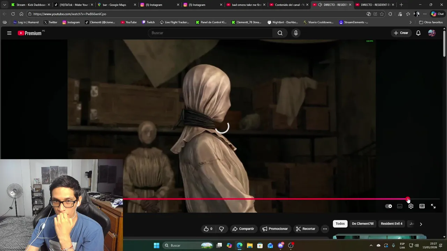The image size is (447, 251).
Task: Start voice search with the microphone icon
Action: click(296, 33)
